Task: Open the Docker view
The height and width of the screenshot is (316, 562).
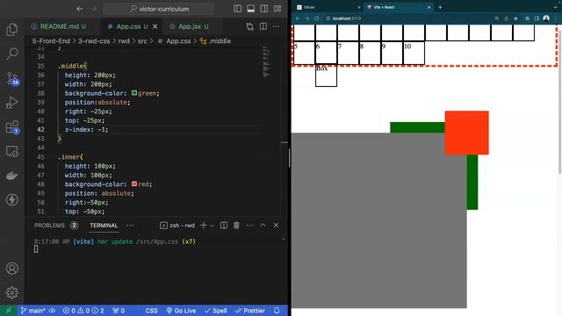Action: click(11, 176)
